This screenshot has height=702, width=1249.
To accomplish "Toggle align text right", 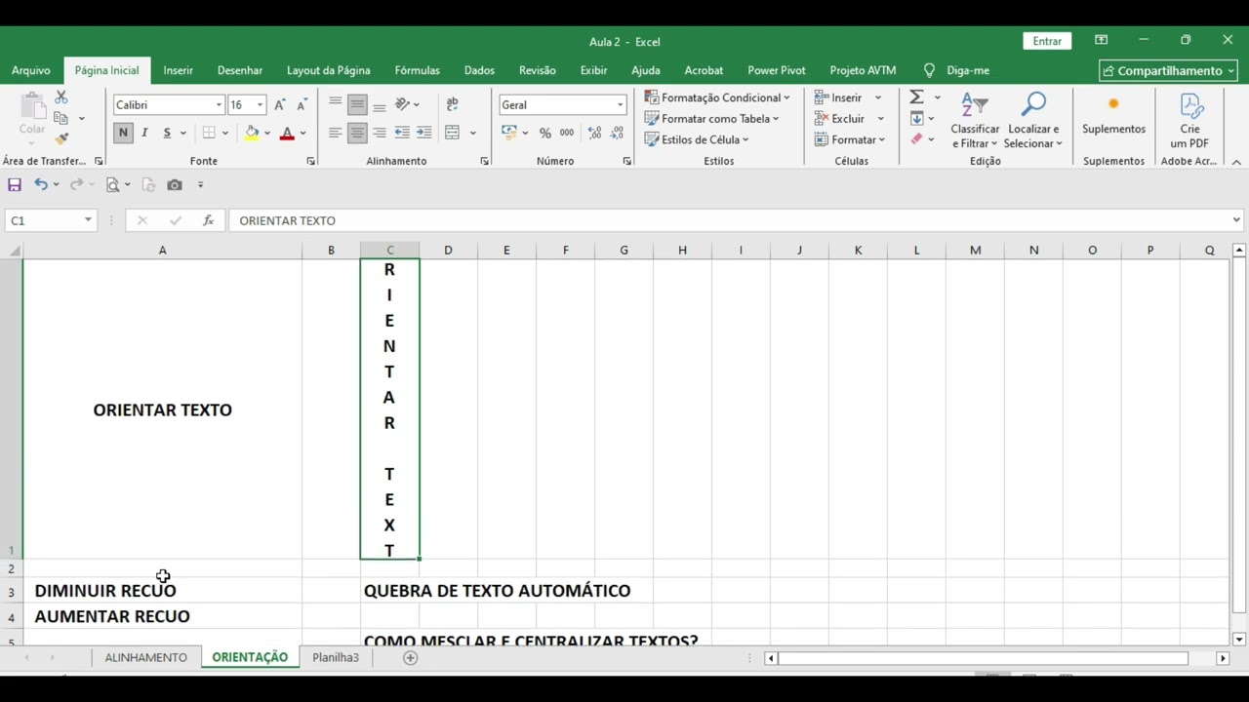I will click(x=379, y=133).
